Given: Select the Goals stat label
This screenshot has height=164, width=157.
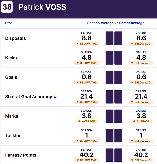Looking at the screenshot, I should (x=11, y=77).
